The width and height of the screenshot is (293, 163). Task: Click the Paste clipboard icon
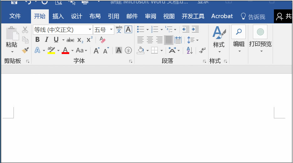[x=12, y=34]
